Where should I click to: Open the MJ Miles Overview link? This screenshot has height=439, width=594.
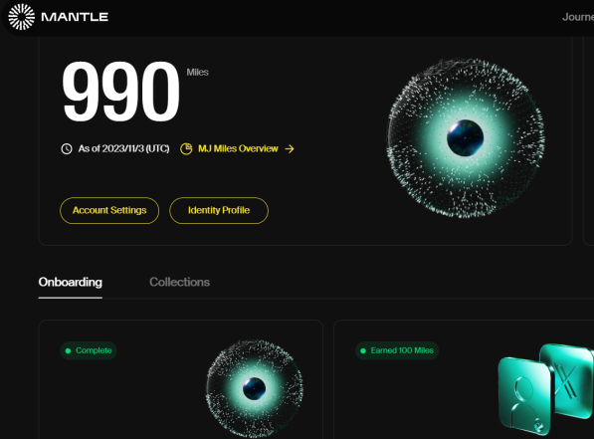[238, 148]
